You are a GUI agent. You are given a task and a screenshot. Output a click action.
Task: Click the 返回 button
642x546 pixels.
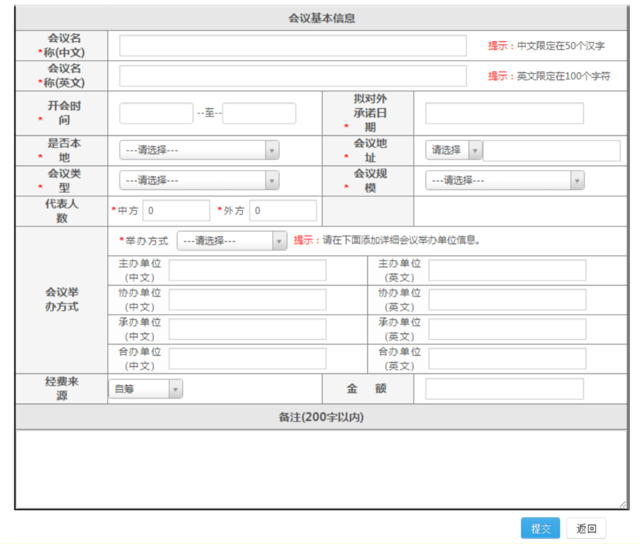[586, 528]
